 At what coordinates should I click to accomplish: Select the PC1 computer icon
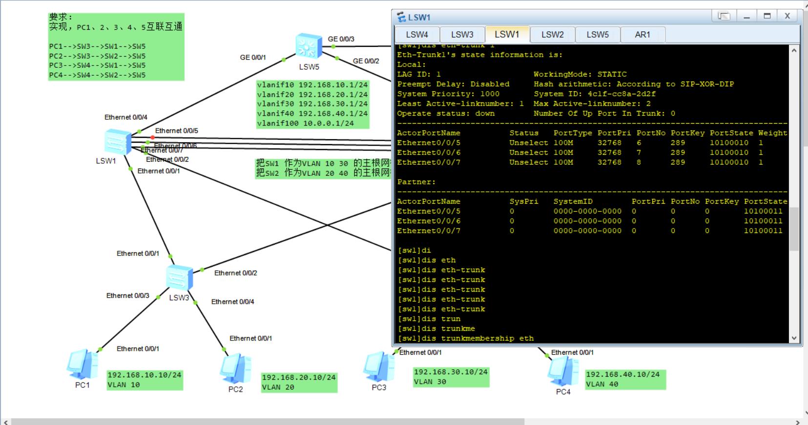82,364
